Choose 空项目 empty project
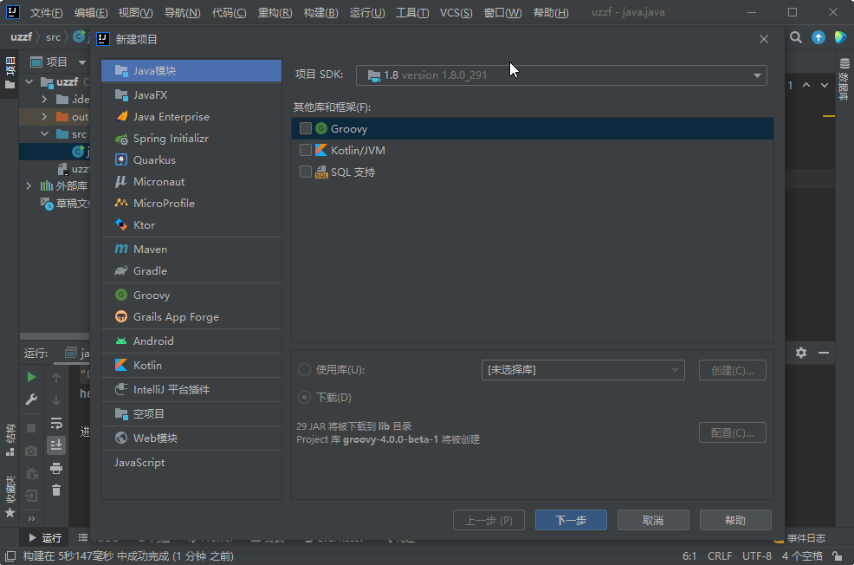The height and width of the screenshot is (565, 854). (x=191, y=413)
